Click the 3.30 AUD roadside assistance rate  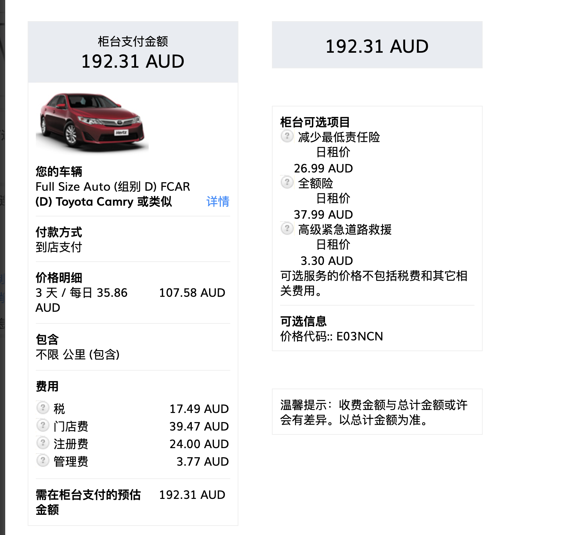(326, 261)
